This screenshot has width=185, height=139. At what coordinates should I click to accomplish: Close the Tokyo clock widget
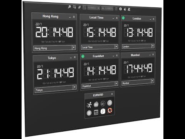pyautogui.click(x=75, y=57)
